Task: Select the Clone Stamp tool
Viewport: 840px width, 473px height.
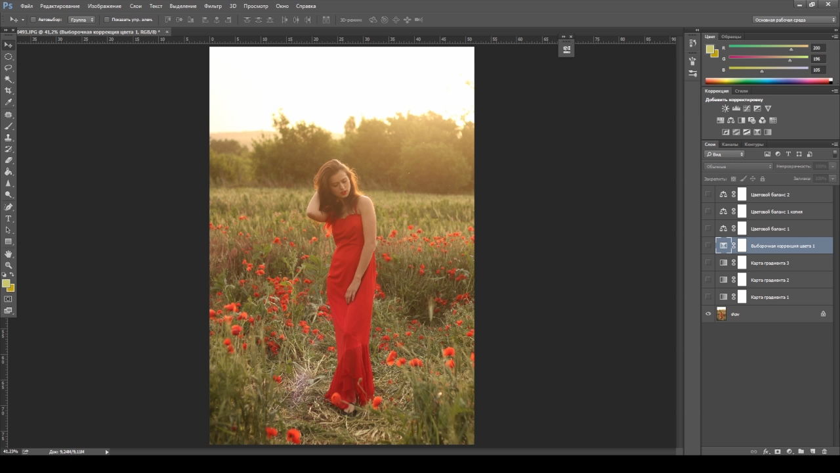Action: point(9,137)
